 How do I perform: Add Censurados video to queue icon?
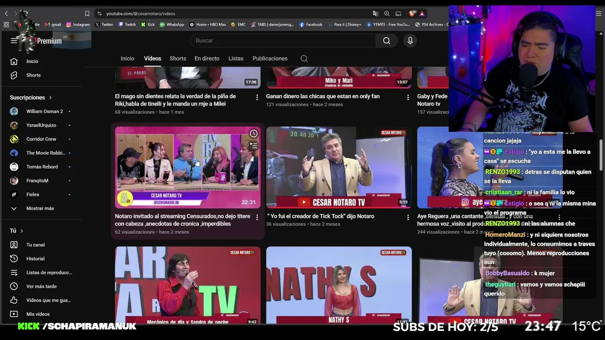pyautogui.click(x=254, y=146)
